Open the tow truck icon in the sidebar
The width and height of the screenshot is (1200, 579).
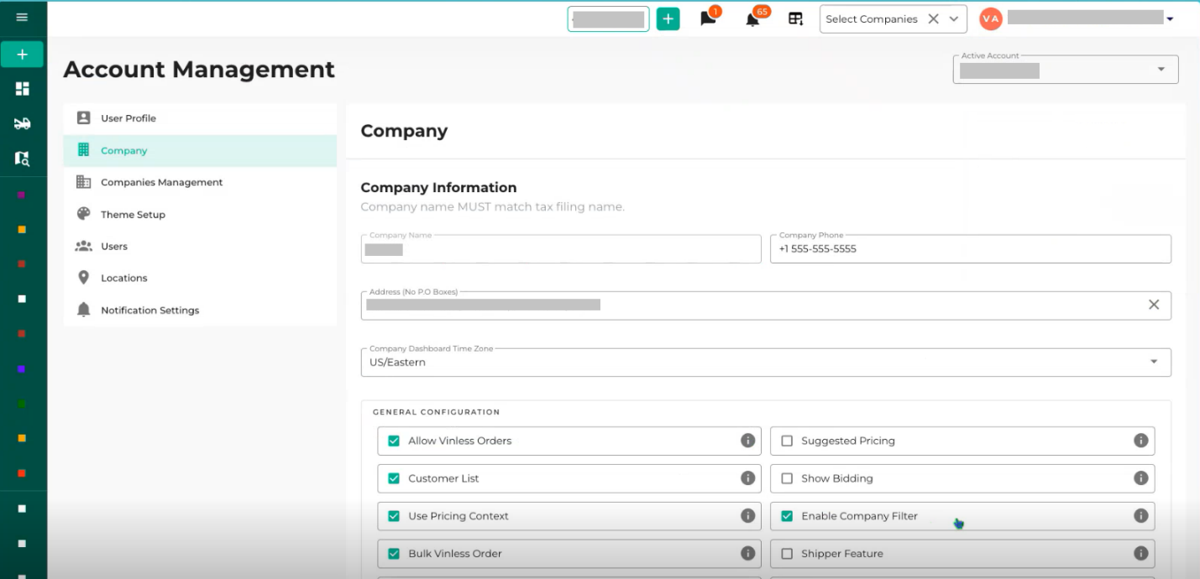(x=22, y=123)
